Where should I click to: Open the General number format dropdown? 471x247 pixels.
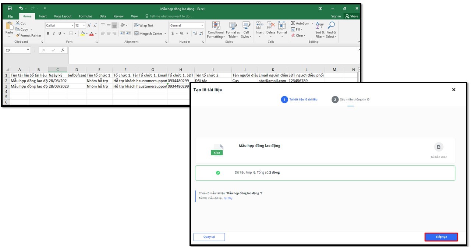point(202,25)
